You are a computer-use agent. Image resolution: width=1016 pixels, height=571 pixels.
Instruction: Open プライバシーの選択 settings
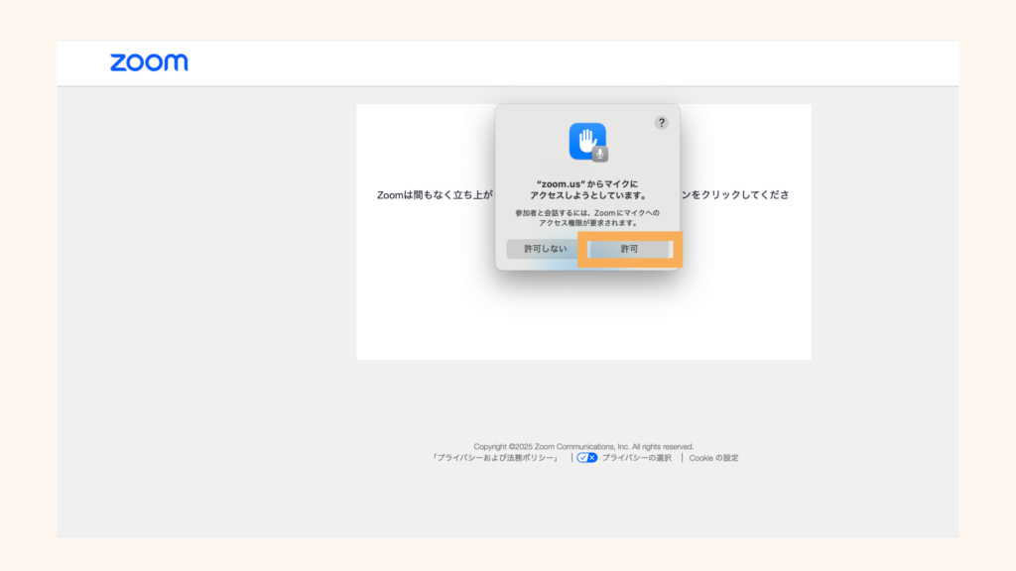(x=636, y=457)
